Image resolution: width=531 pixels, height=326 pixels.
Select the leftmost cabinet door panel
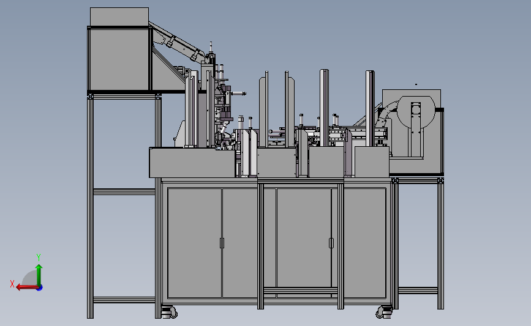coord(194,243)
